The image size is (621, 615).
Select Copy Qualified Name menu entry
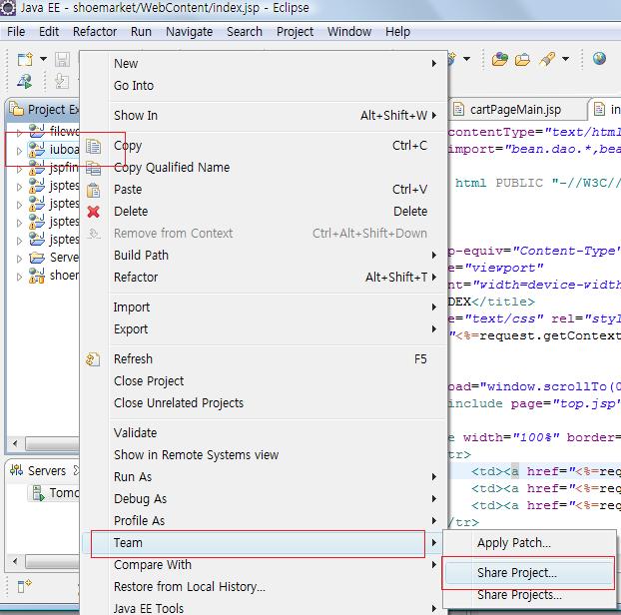264,168
